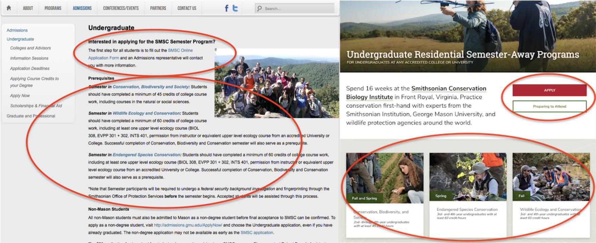Open Conservation, Biodiversity and Society link
The width and height of the screenshot is (596, 243).
point(151,87)
